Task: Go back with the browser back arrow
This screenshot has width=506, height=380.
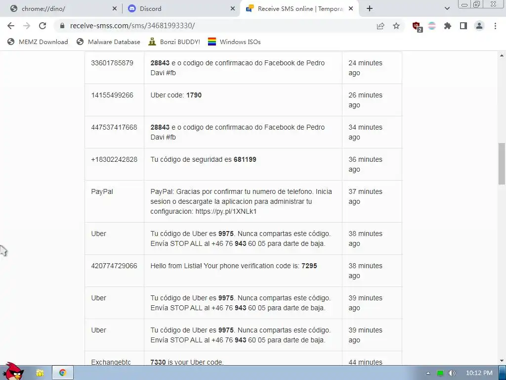Action: coord(11,26)
